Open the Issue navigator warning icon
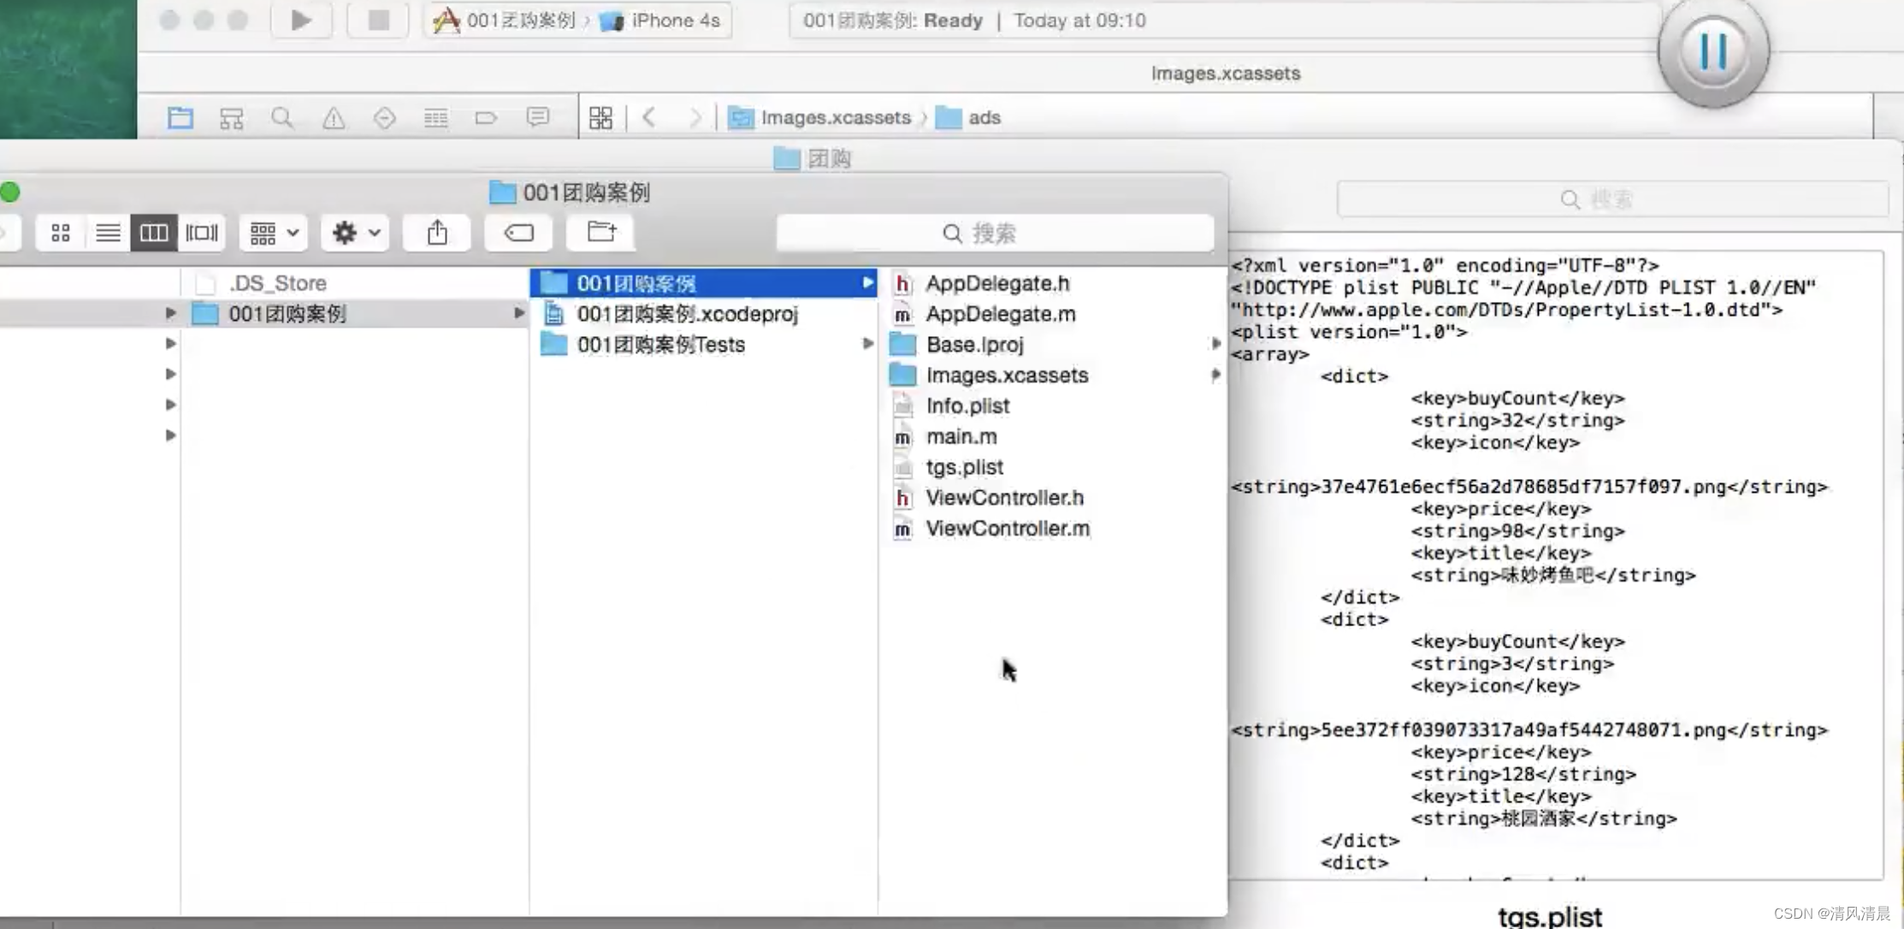Image resolution: width=1904 pixels, height=929 pixels. 334,117
